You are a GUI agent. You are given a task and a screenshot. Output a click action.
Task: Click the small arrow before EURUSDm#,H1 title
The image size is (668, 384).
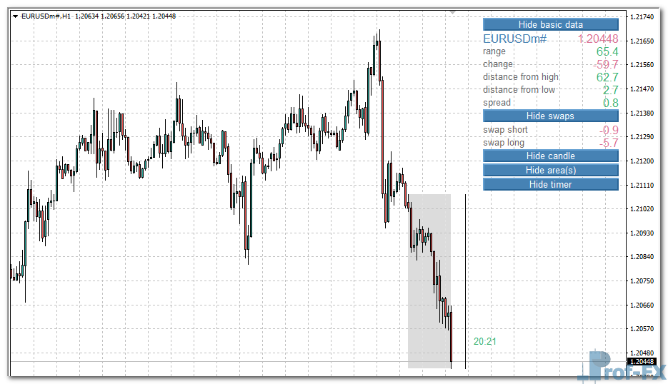click(15, 16)
